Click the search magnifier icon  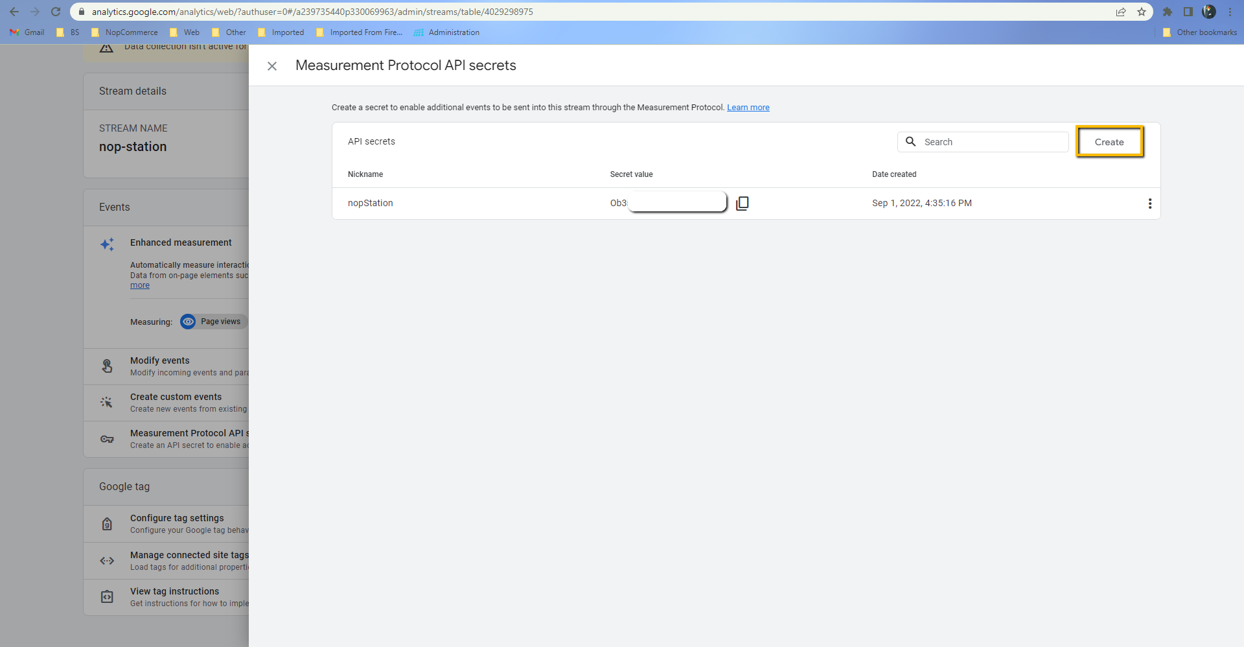pyautogui.click(x=910, y=141)
